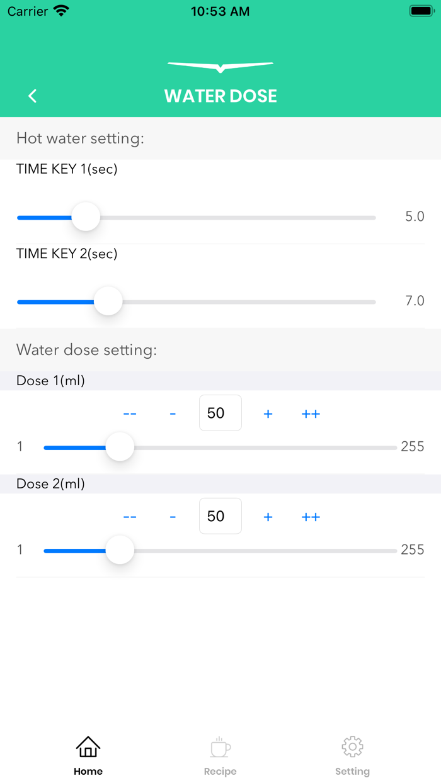
Task: Tap the back arrow icon
Action: pyautogui.click(x=33, y=96)
